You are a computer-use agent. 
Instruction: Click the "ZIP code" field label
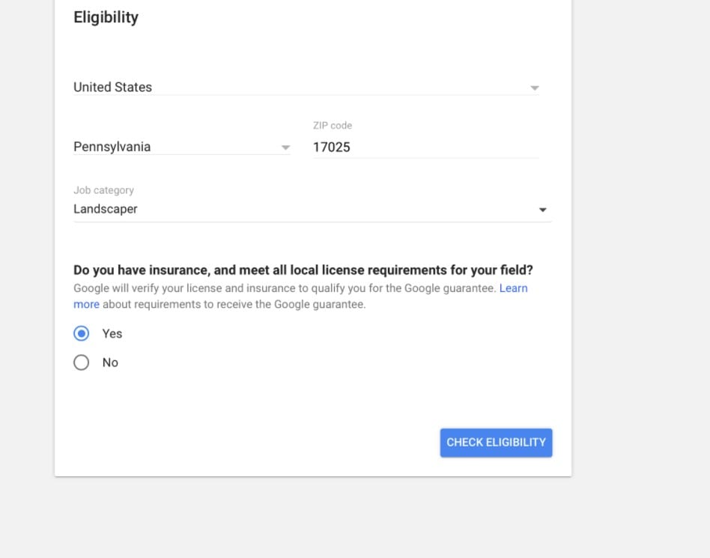click(333, 126)
